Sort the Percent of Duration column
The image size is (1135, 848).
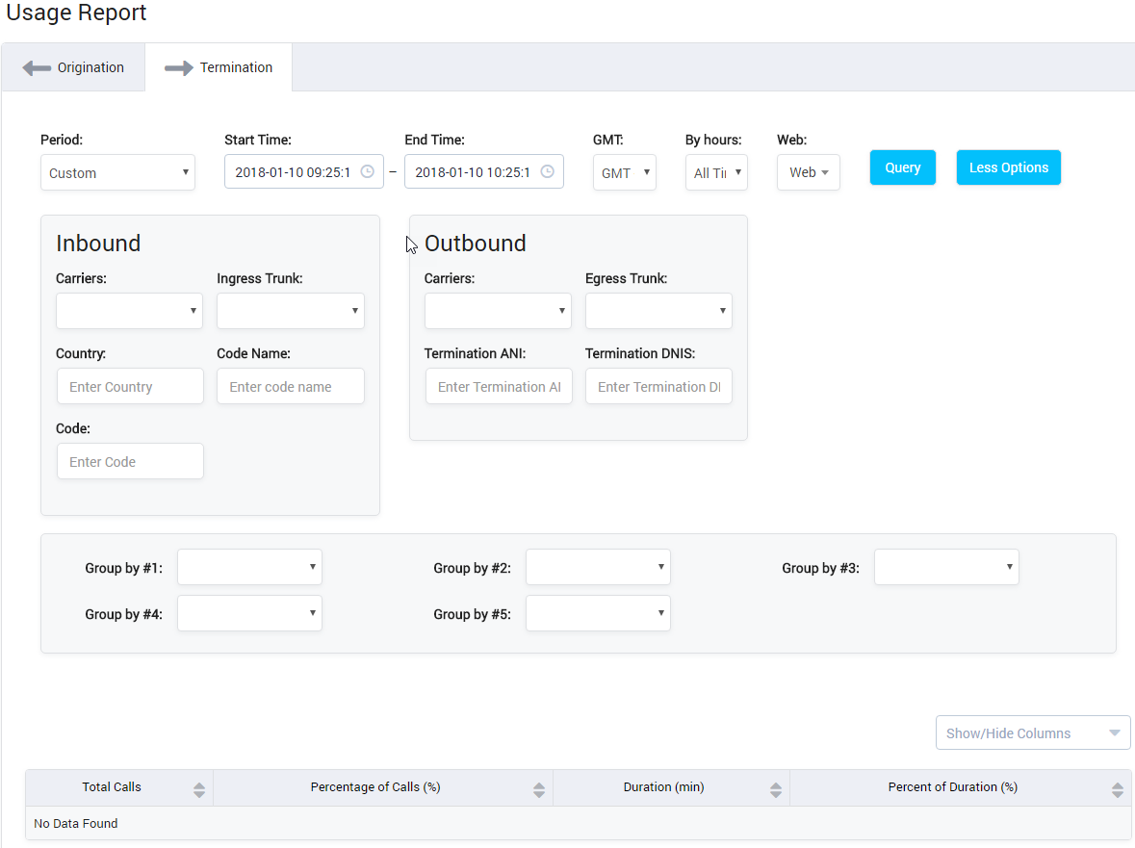pos(1117,787)
